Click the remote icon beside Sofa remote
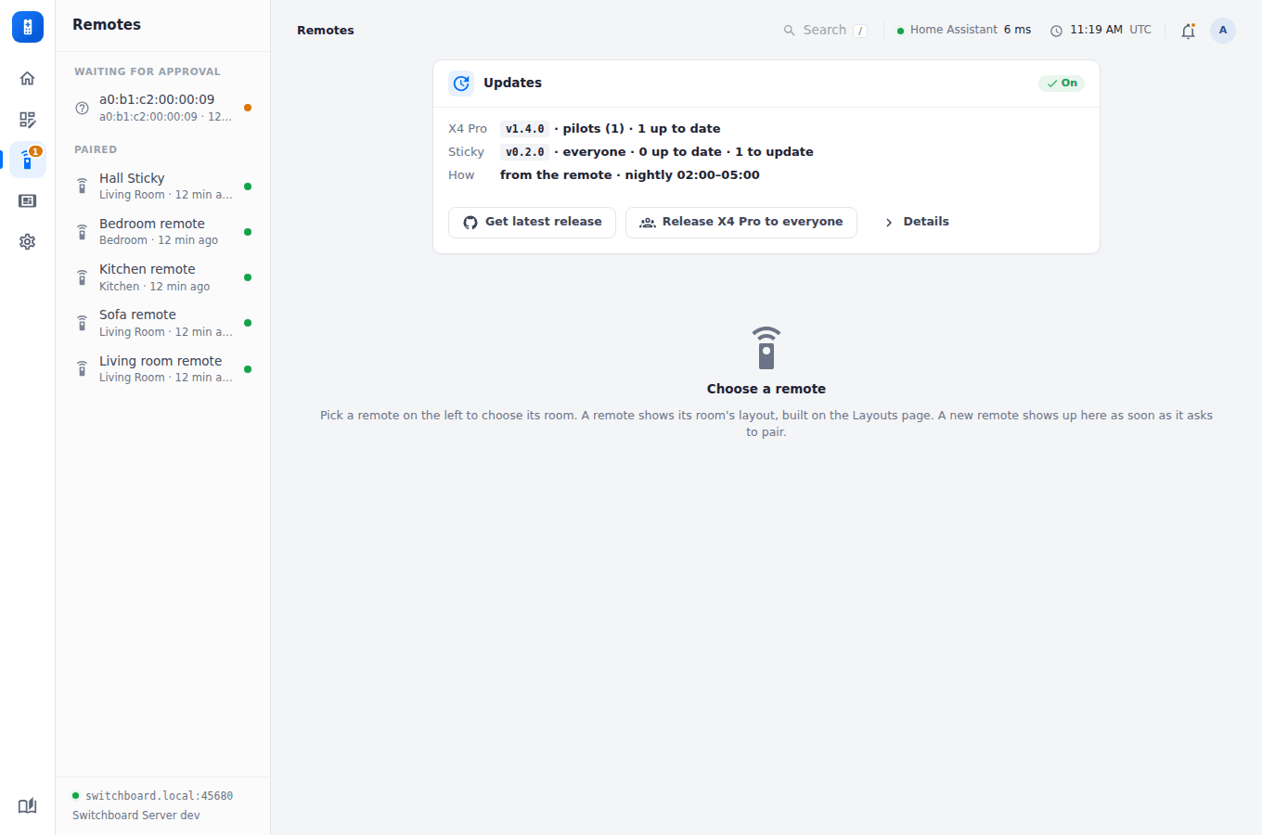 point(82,323)
